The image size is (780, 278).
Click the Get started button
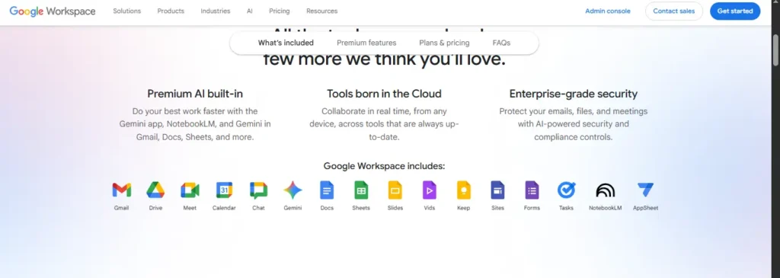(735, 11)
